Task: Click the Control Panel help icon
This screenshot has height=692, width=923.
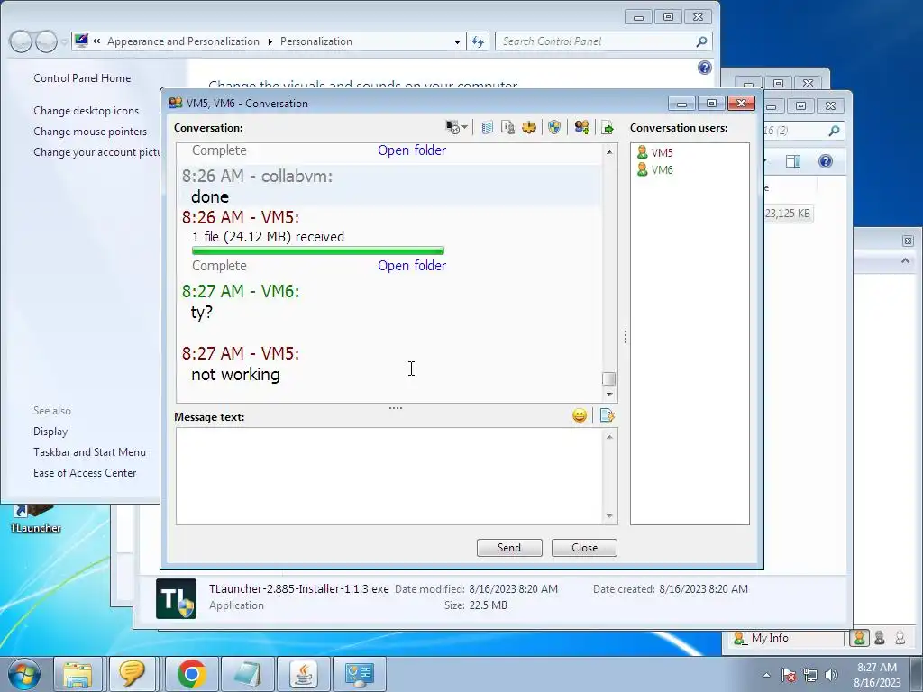Action: (x=705, y=68)
